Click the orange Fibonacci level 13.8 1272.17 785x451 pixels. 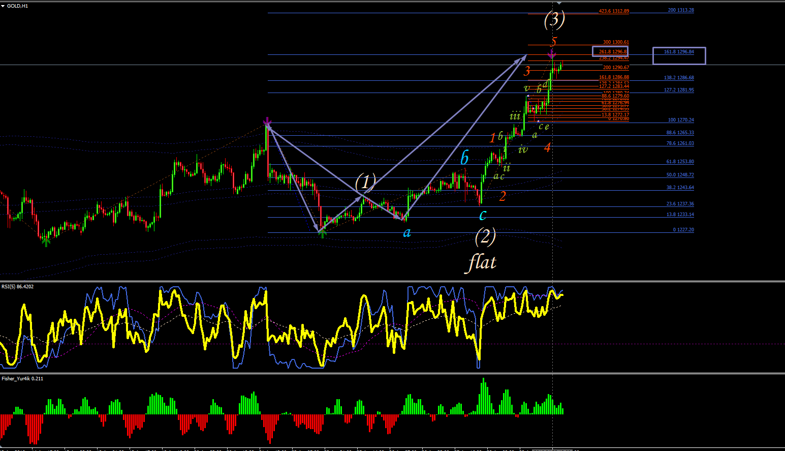(615, 115)
